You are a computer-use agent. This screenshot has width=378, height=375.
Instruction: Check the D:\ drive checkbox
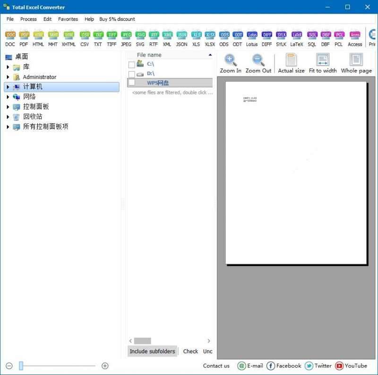pyautogui.click(x=131, y=73)
